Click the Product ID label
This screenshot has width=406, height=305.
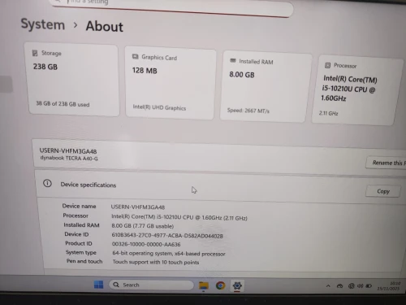pos(79,243)
